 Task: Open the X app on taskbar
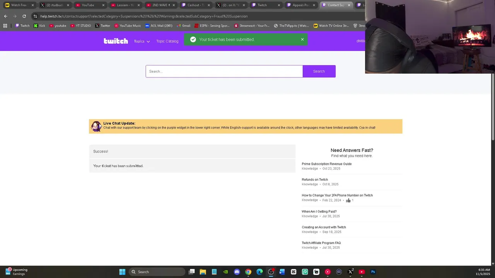350,272
